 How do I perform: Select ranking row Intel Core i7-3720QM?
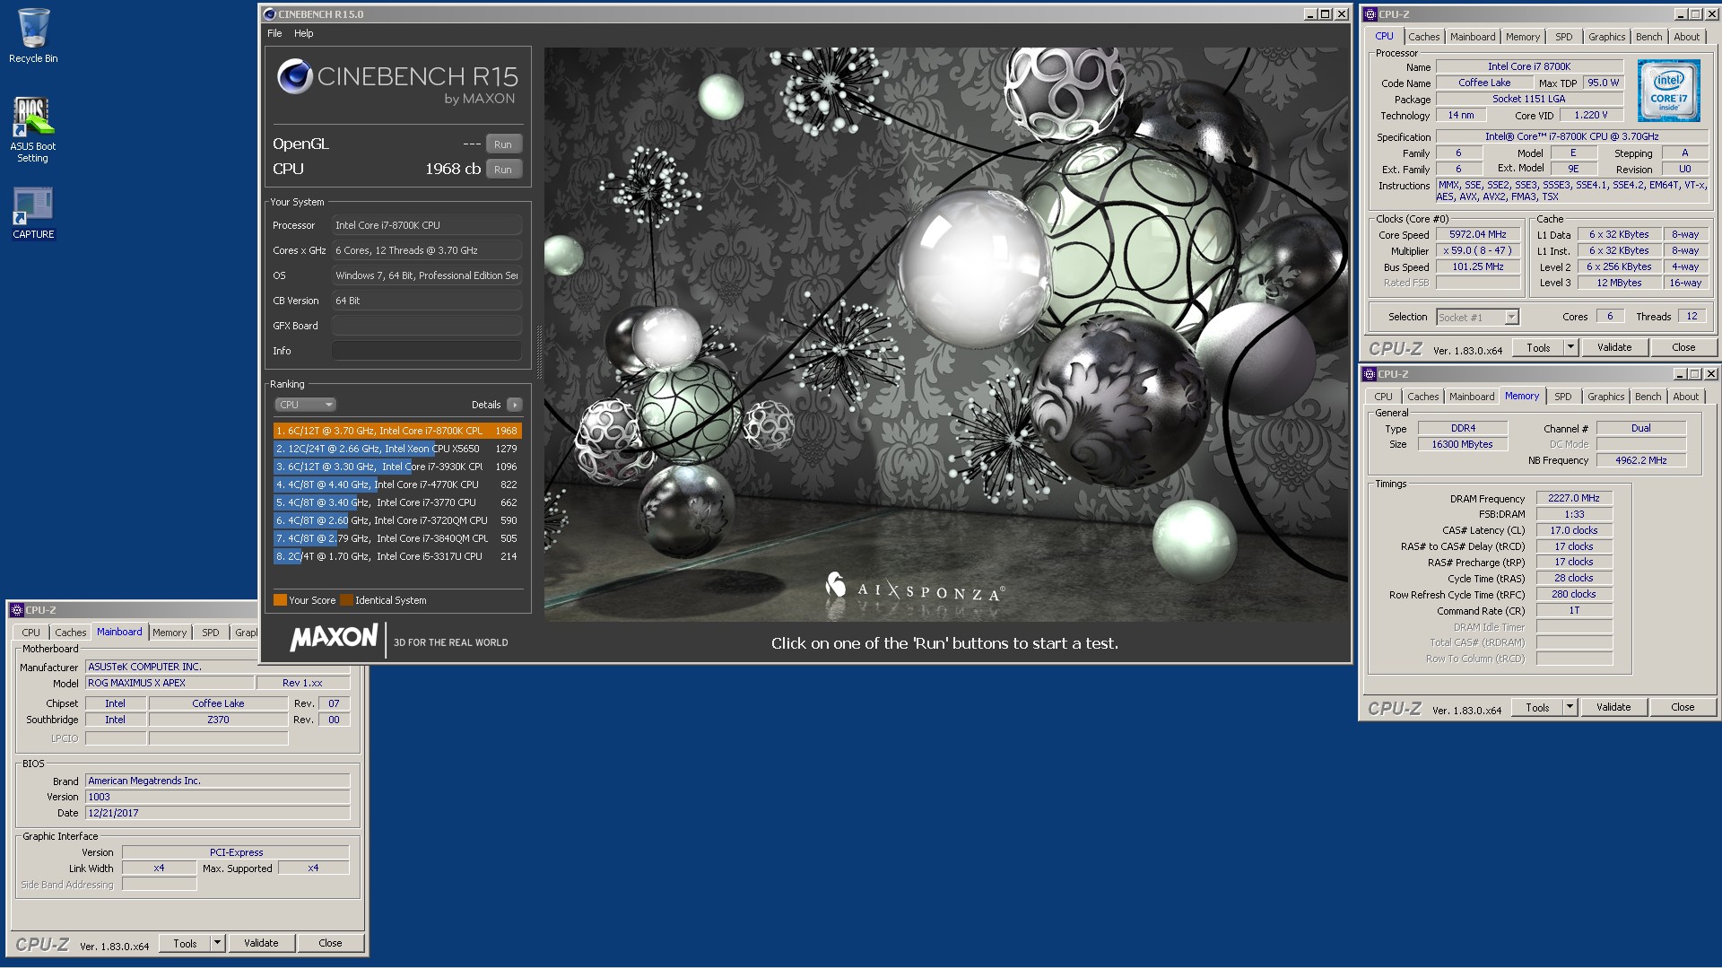[x=397, y=520]
